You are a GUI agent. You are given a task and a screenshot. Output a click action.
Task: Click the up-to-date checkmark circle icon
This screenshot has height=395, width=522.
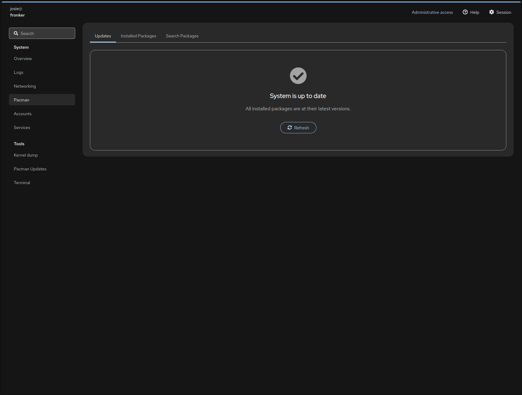click(x=298, y=76)
